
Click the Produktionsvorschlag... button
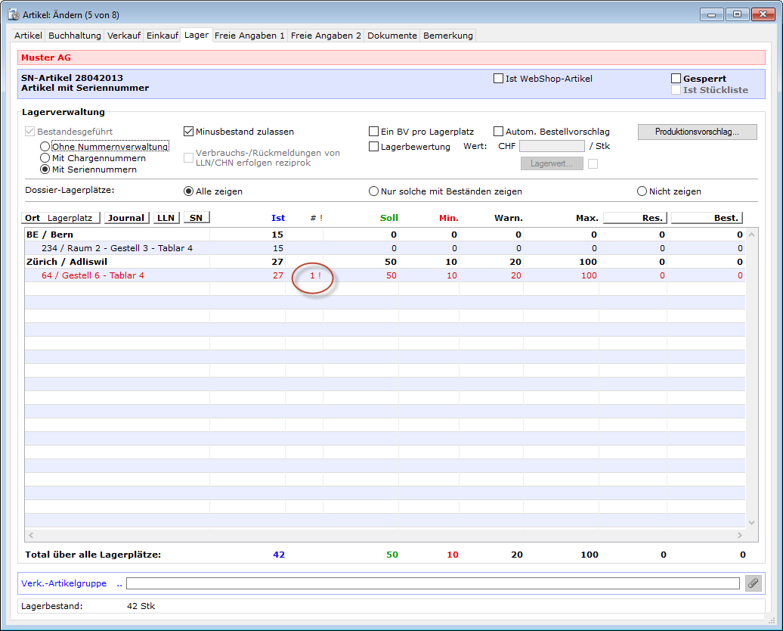click(x=695, y=132)
